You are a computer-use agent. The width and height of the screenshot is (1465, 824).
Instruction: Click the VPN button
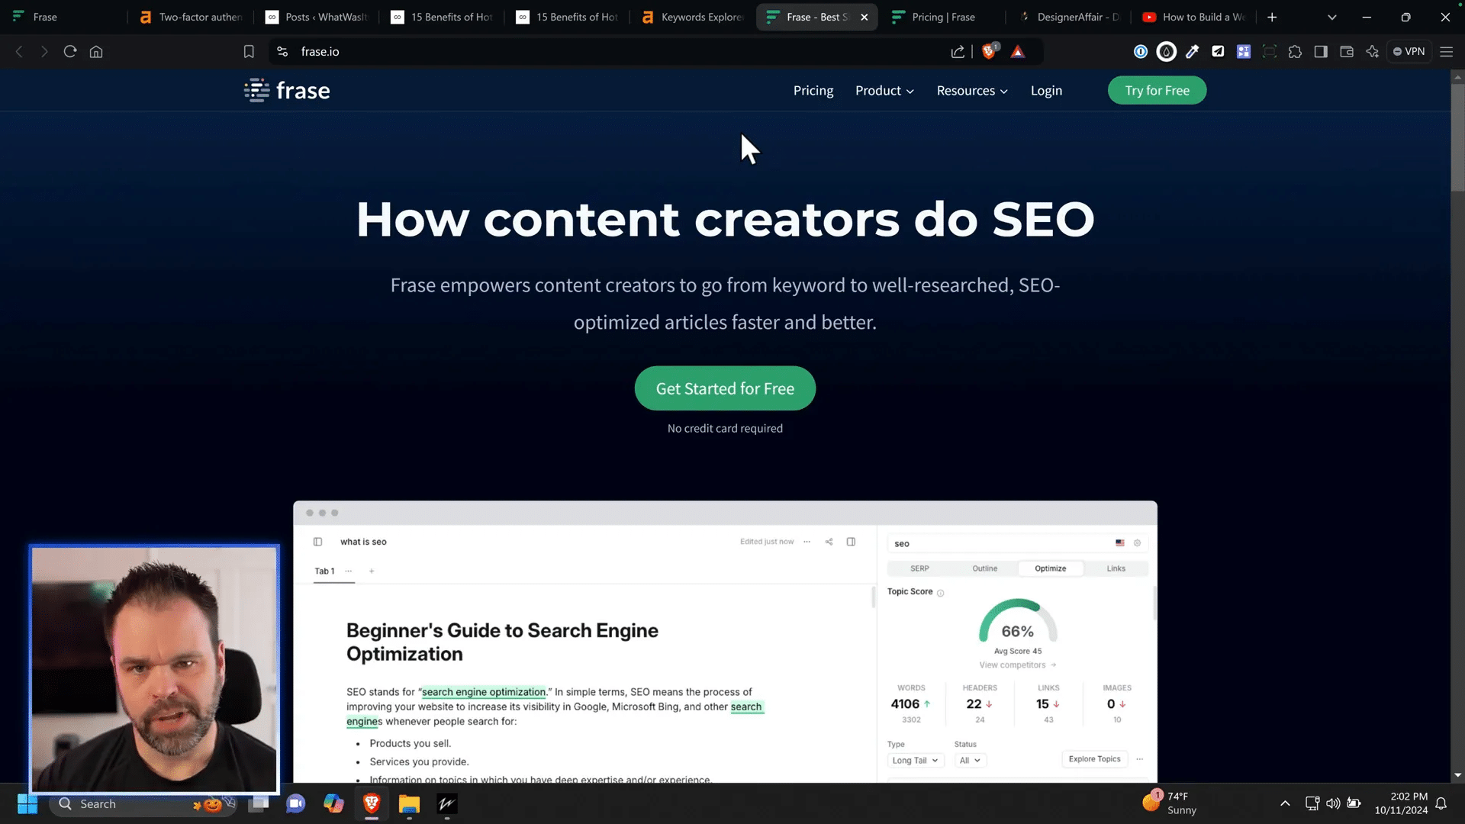[1409, 51]
